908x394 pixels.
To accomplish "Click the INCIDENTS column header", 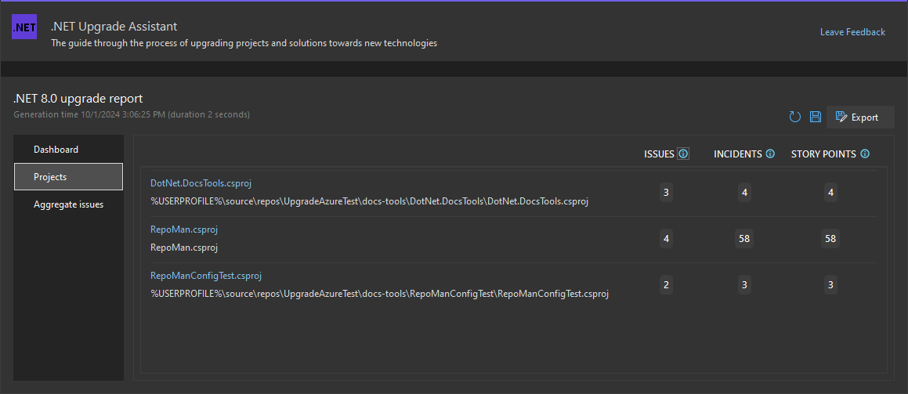I will coord(738,154).
